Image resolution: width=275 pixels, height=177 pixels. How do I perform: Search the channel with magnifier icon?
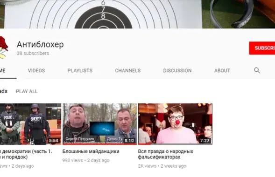(257, 70)
